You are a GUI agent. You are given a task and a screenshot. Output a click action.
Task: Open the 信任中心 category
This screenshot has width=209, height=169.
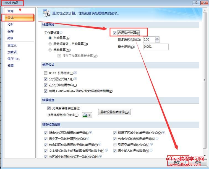[14, 59]
